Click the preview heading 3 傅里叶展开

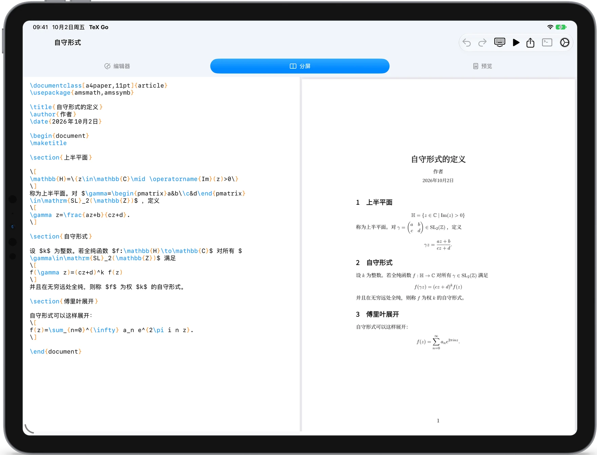click(377, 315)
